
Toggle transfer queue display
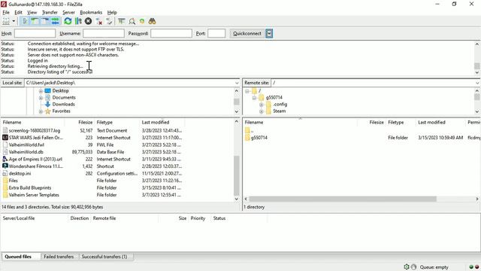[55, 21]
